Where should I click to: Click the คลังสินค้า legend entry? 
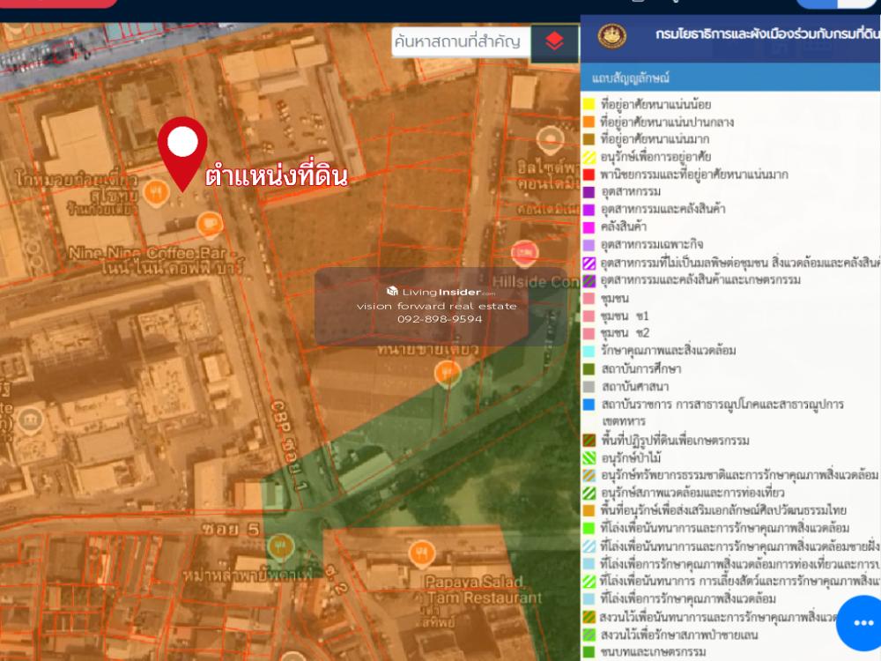(x=623, y=227)
